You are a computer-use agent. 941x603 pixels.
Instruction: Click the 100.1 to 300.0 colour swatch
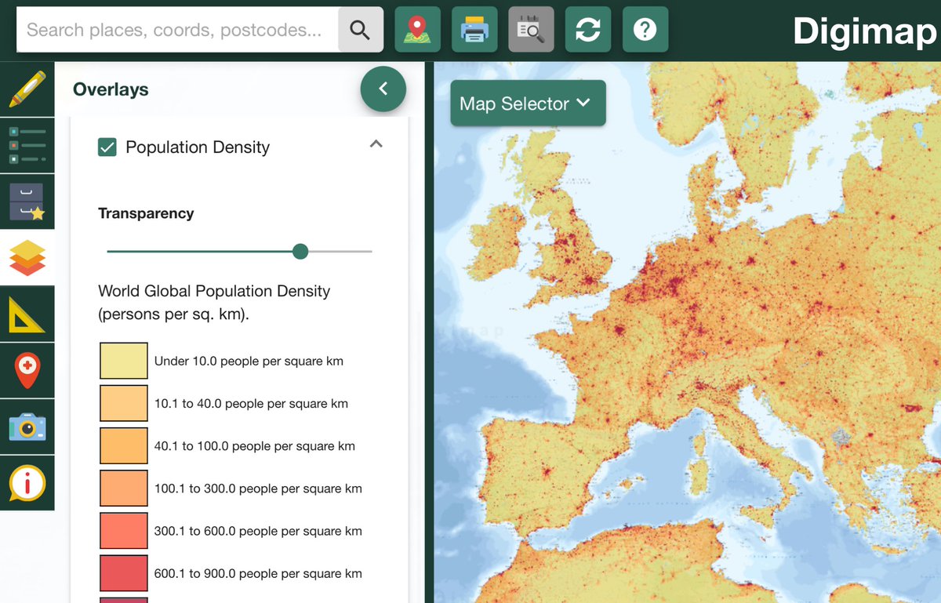point(124,488)
